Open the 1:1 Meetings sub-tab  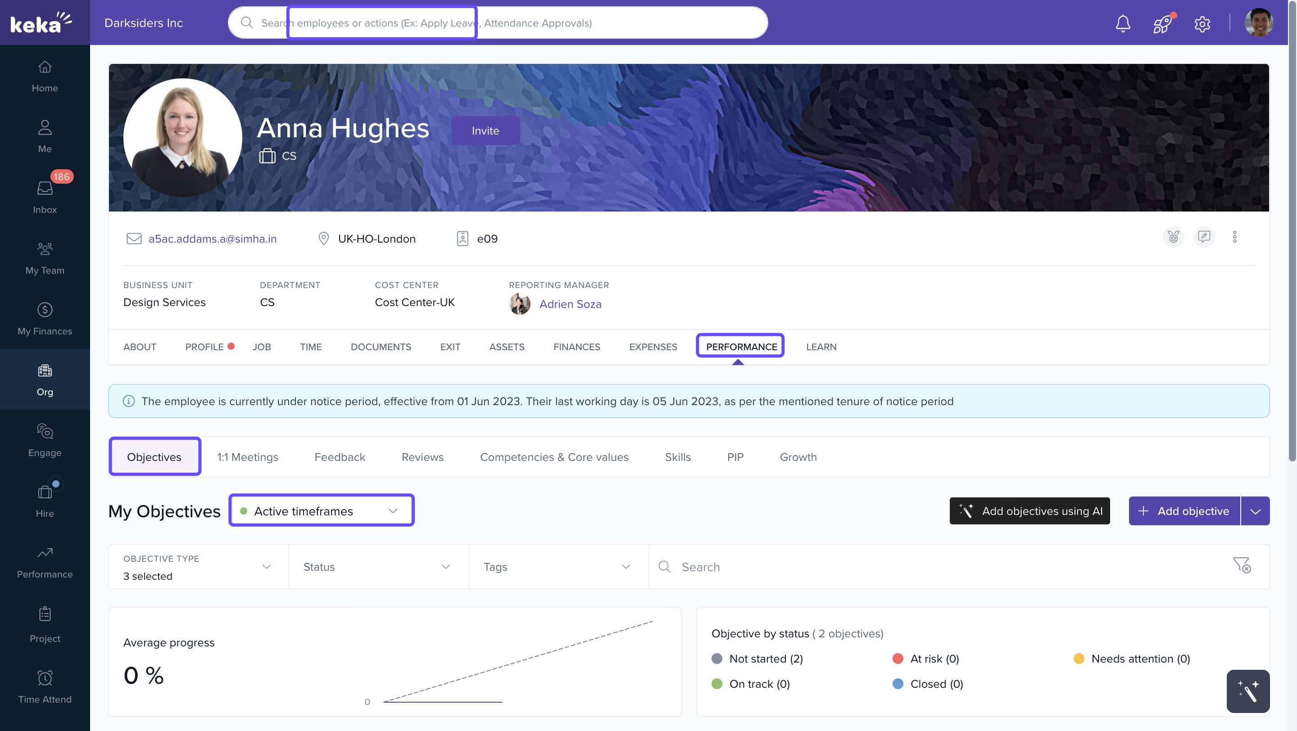(247, 457)
